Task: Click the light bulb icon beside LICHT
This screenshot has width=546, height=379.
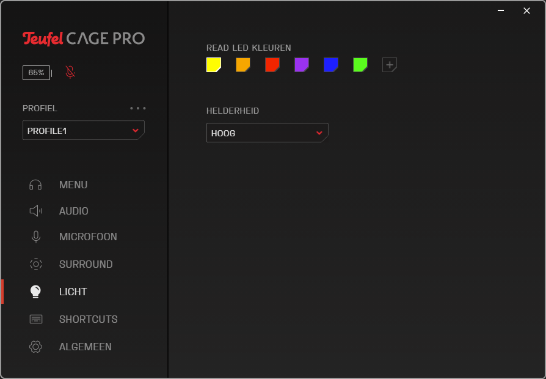Action: (35, 292)
